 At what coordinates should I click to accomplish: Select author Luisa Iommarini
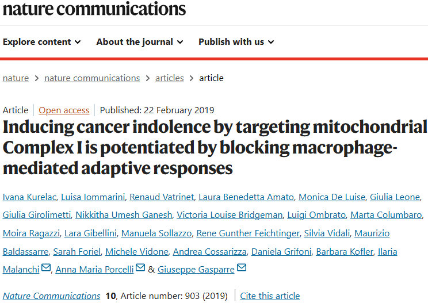tap(93, 197)
